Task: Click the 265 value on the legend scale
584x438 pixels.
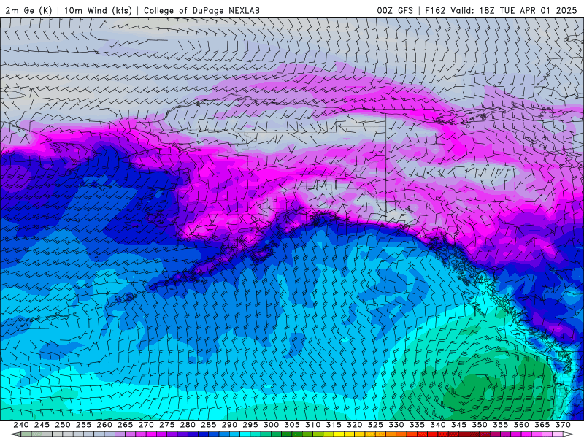Action: (125, 425)
